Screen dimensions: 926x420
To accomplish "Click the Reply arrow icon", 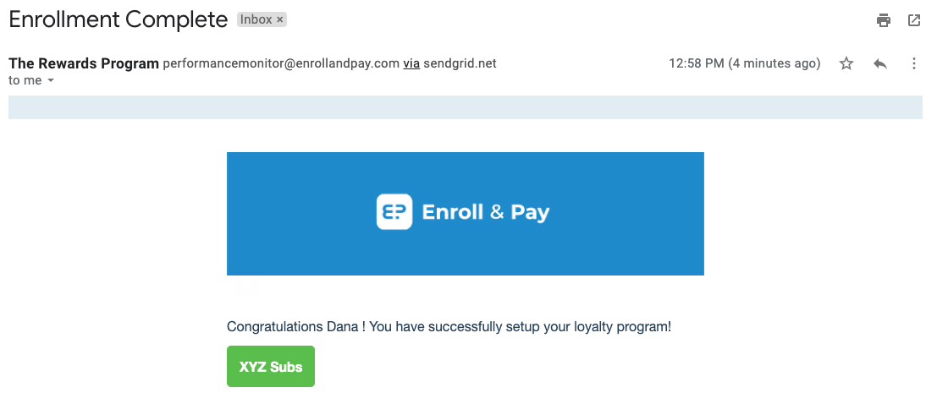I will click(x=880, y=63).
